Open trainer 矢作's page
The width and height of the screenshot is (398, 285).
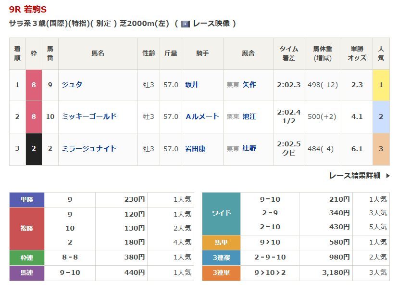click(x=249, y=85)
